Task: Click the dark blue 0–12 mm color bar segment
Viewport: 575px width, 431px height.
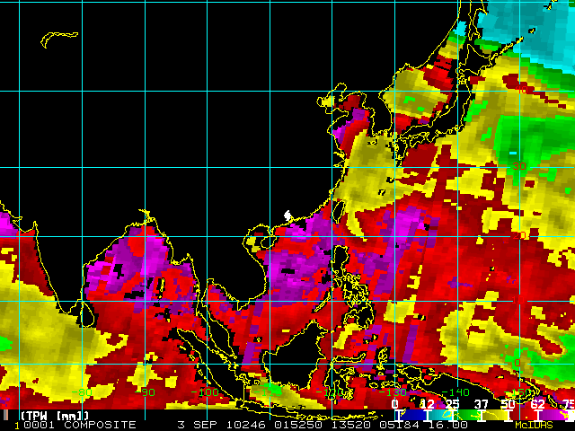Action: pos(413,415)
